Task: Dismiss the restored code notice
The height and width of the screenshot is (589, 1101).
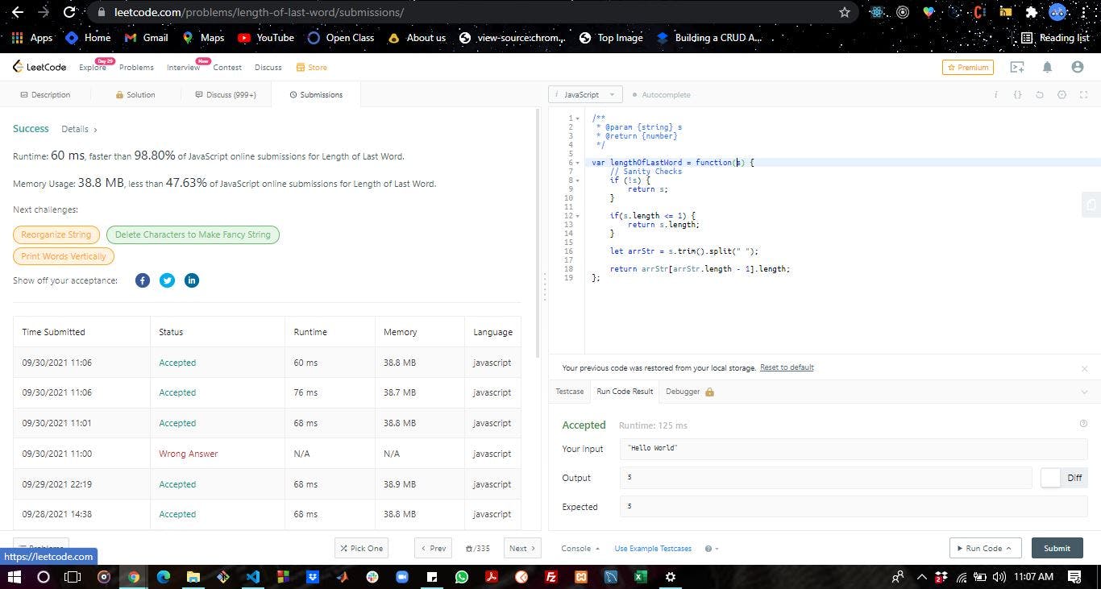Action: [x=1084, y=368]
